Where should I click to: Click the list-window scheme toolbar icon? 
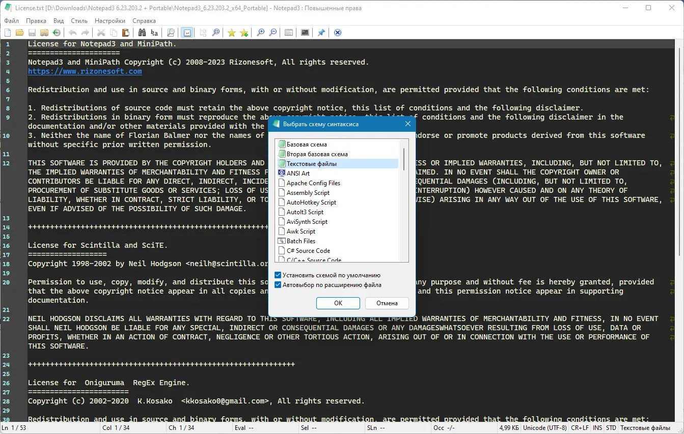[289, 33]
